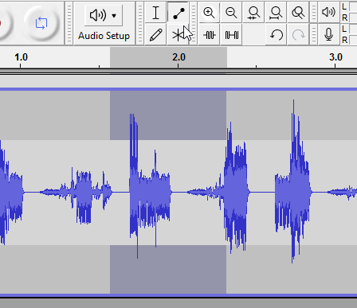
Task: Fit selection to width zoom icon
Action: tap(253, 13)
